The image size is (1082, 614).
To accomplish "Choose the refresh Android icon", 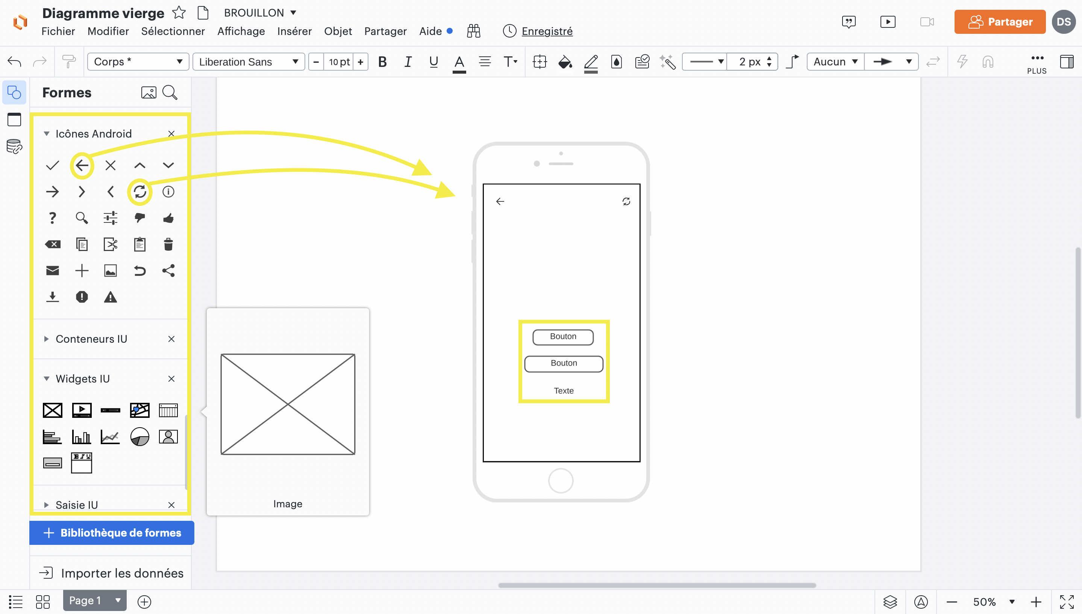I will 139,192.
